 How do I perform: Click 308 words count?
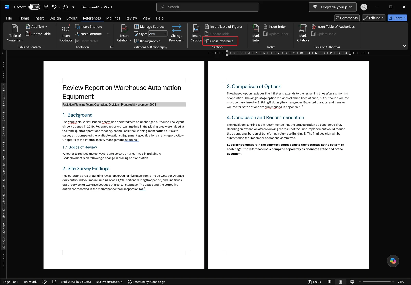pyautogui.click(x=30, y=282)
